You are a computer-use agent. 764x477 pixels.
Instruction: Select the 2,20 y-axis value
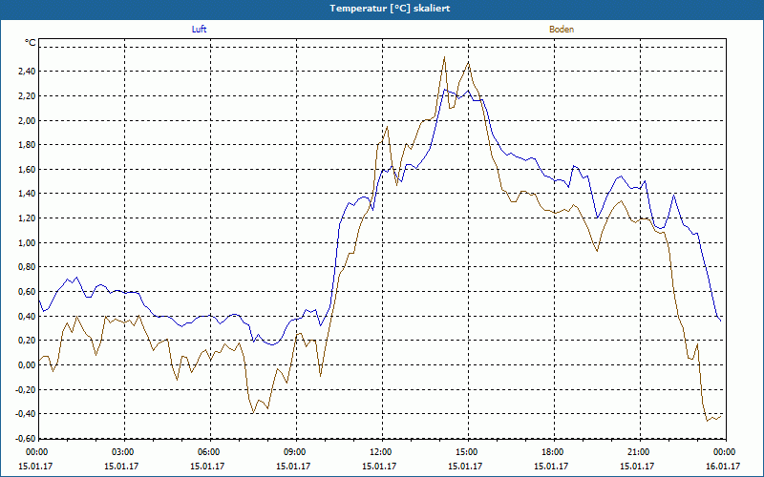(x=28, y=96)
